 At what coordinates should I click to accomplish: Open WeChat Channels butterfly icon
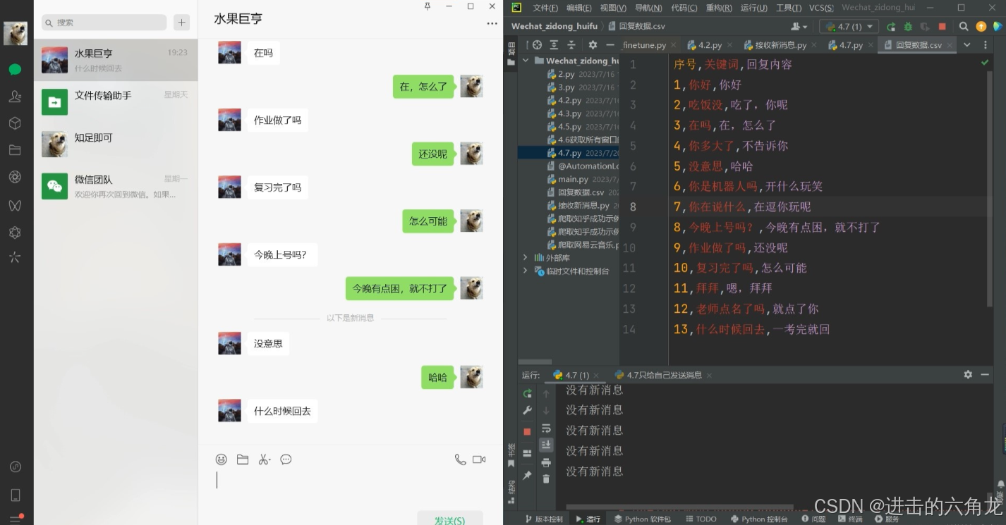pyautogui.click(x=15, y=205)
